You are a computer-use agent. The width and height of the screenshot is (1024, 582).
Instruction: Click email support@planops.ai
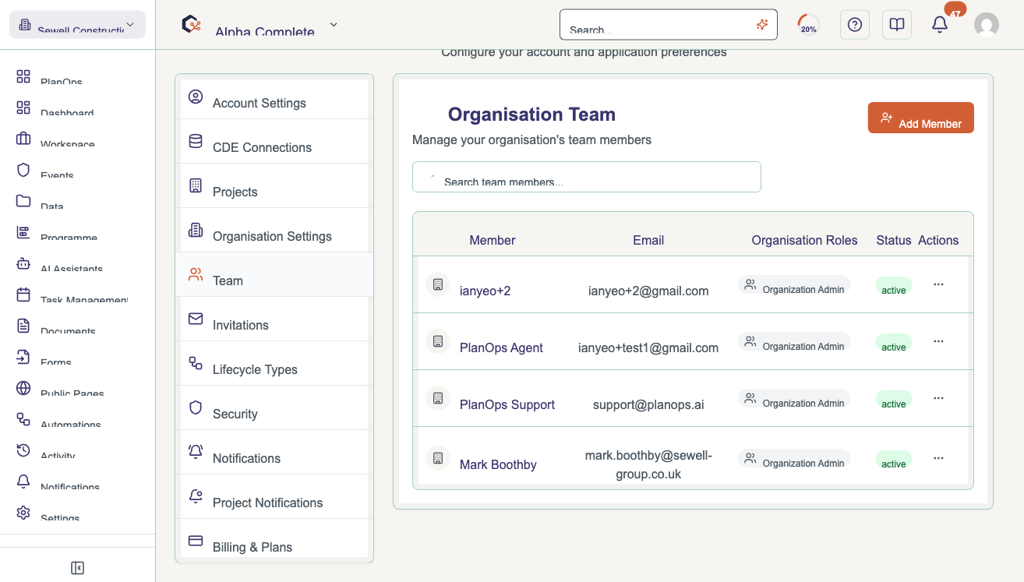point(648,404)
